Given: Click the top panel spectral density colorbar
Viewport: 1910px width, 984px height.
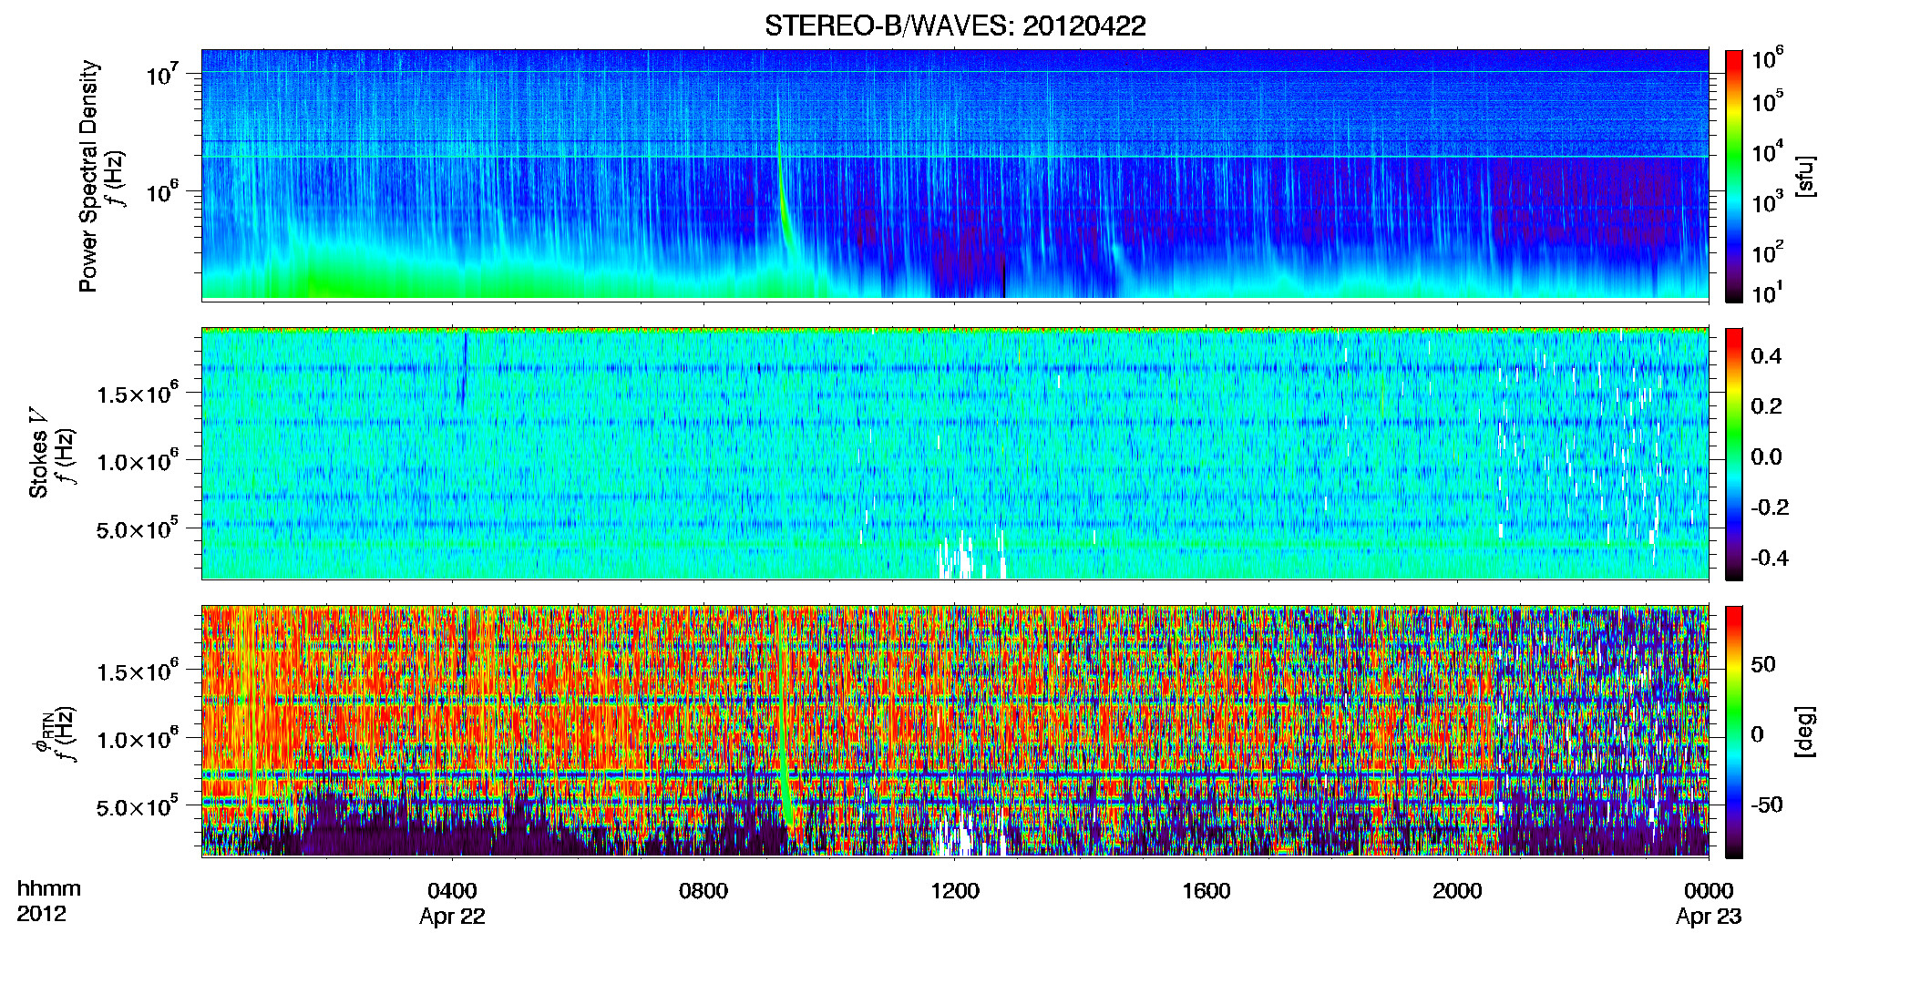Looking at the screenshot, I should click(1734, 176).
